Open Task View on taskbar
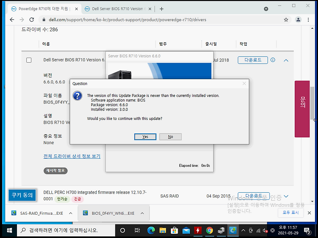The image size is (318, 238). 137,230
